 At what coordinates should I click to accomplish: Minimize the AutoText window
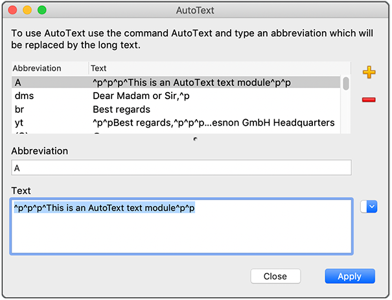coord(27,10)
